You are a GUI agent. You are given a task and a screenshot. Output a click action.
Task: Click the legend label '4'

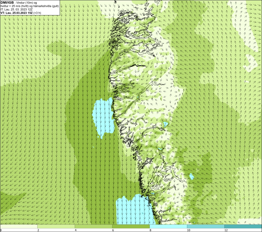click(75, 230)
